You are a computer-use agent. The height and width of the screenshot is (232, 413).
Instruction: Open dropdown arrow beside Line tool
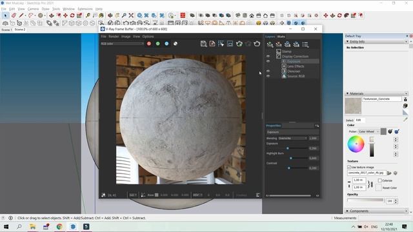pos(25,15)
